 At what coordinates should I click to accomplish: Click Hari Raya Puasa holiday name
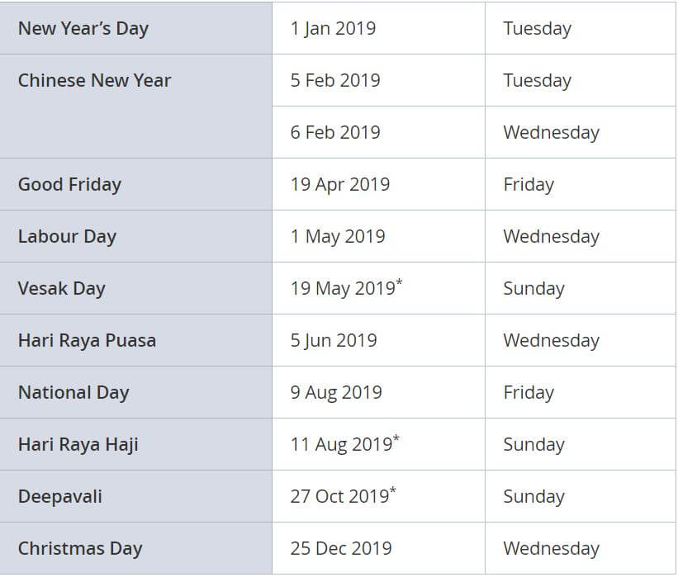pos(87,341)
